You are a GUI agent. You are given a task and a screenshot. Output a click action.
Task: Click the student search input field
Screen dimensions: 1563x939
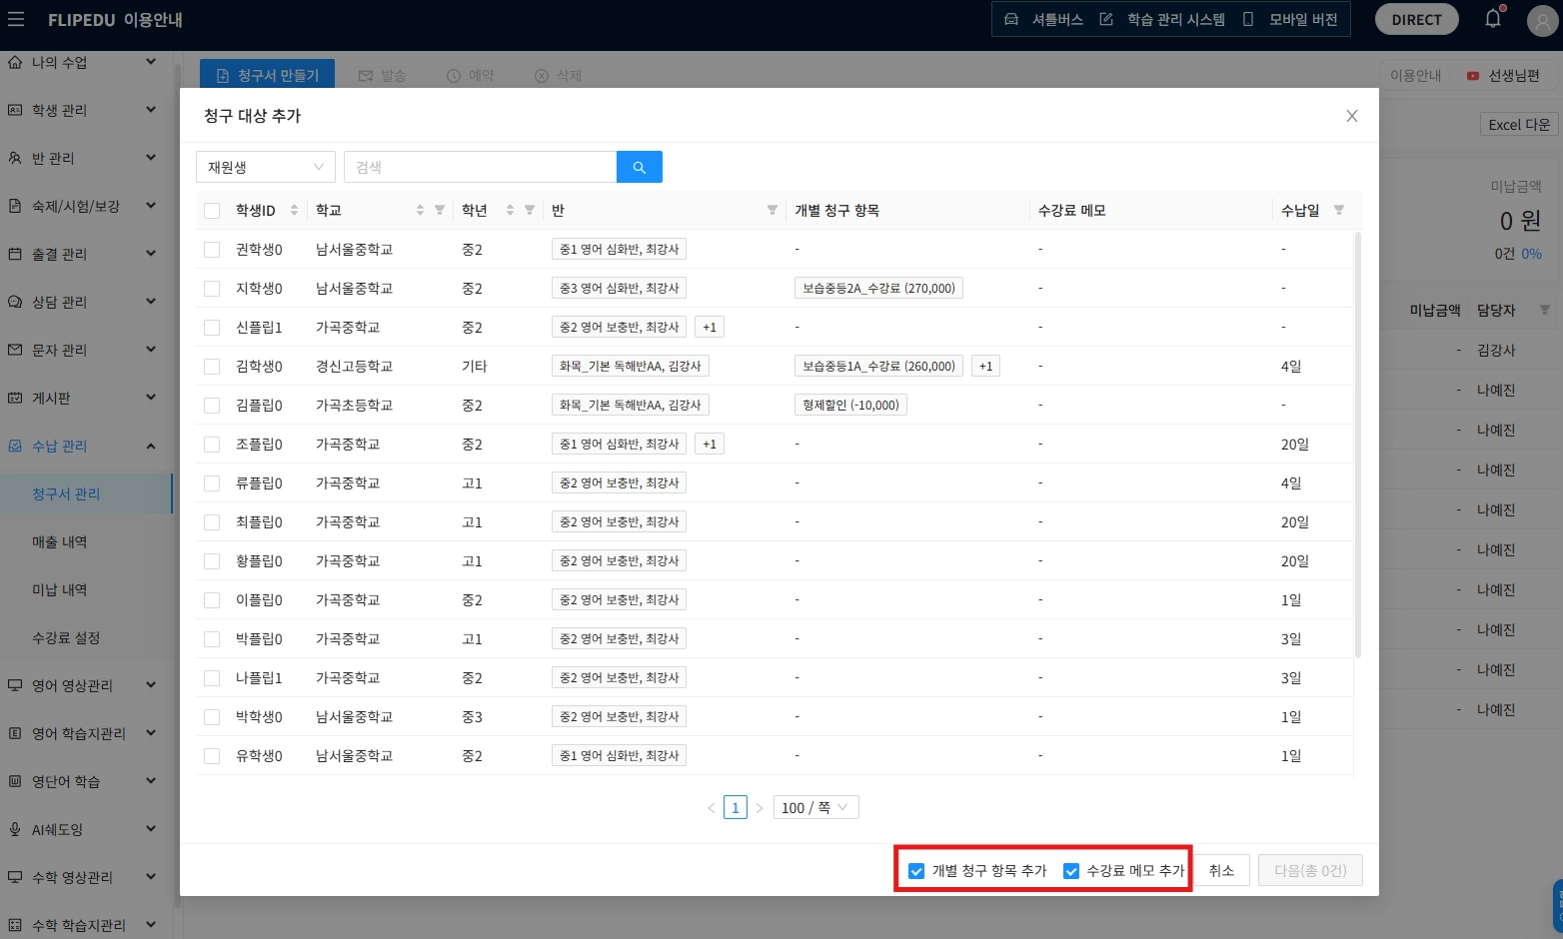tap(480, 167)
